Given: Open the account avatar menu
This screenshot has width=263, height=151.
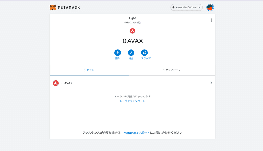Looking at the screenshot, I should (x=210, y=7).
